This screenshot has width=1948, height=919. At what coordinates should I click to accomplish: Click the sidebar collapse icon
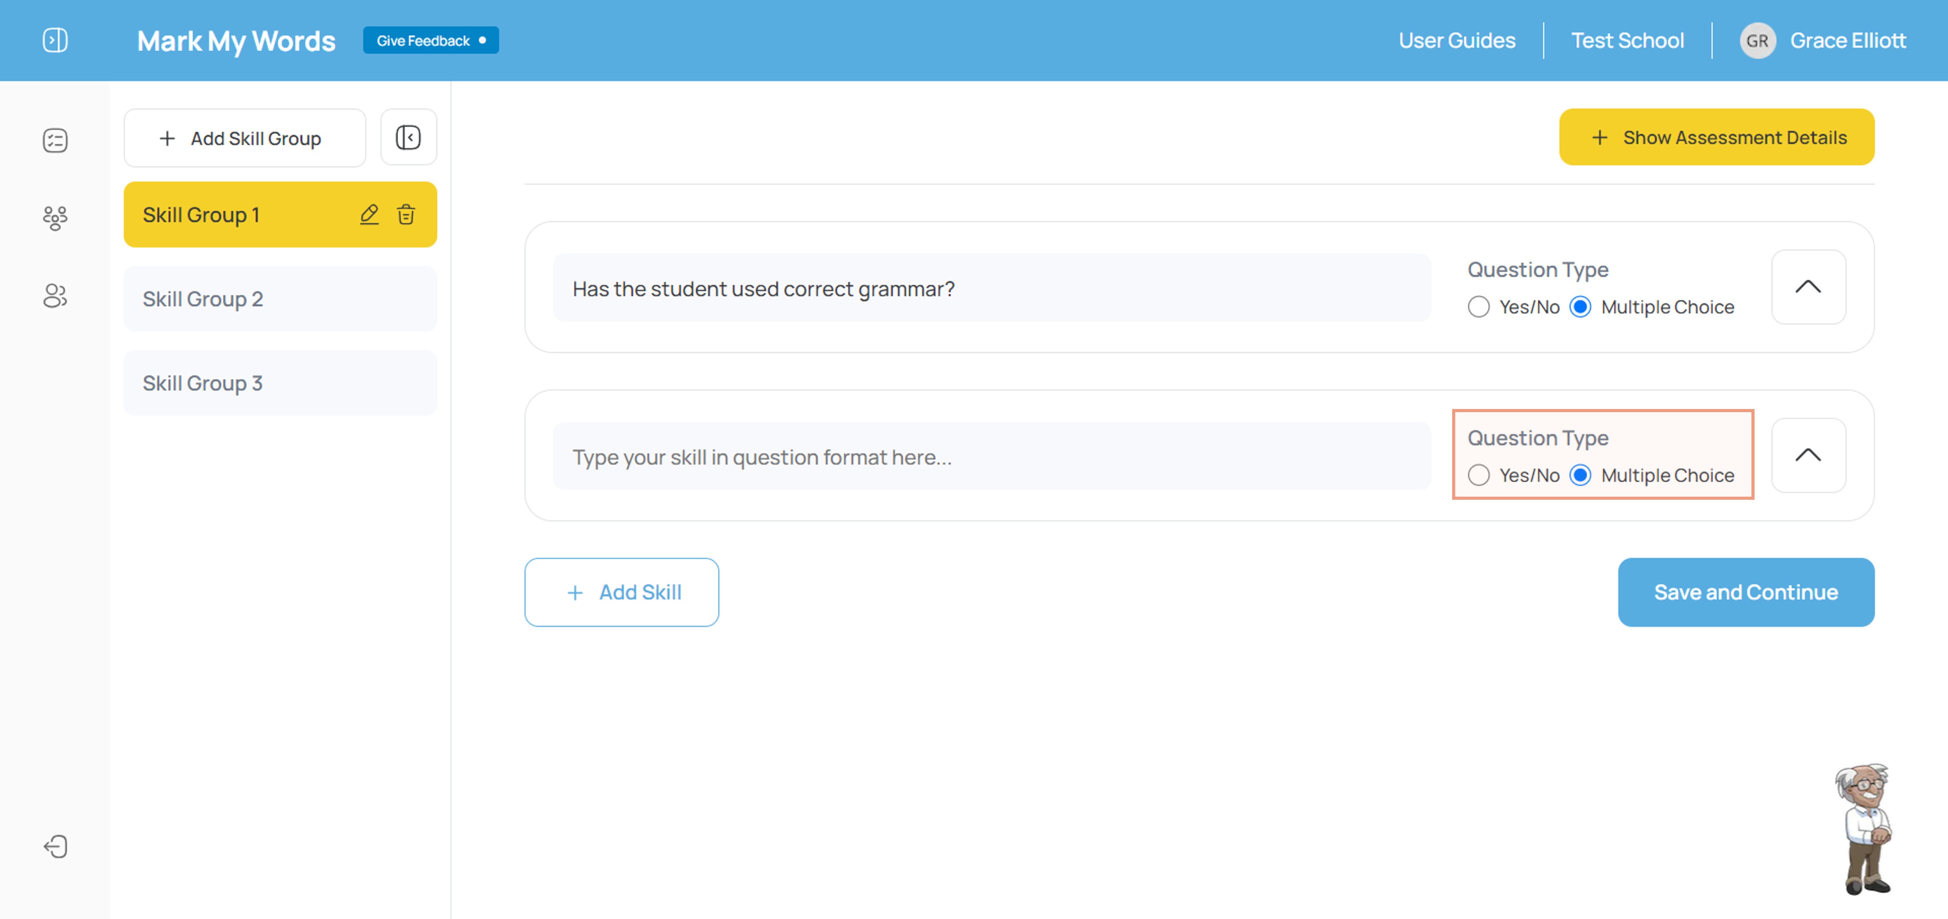409,138
